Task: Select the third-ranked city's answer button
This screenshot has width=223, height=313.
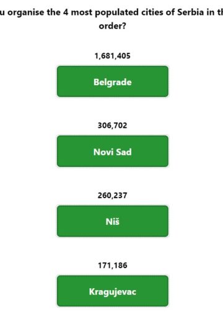Action: pos(113,221)
